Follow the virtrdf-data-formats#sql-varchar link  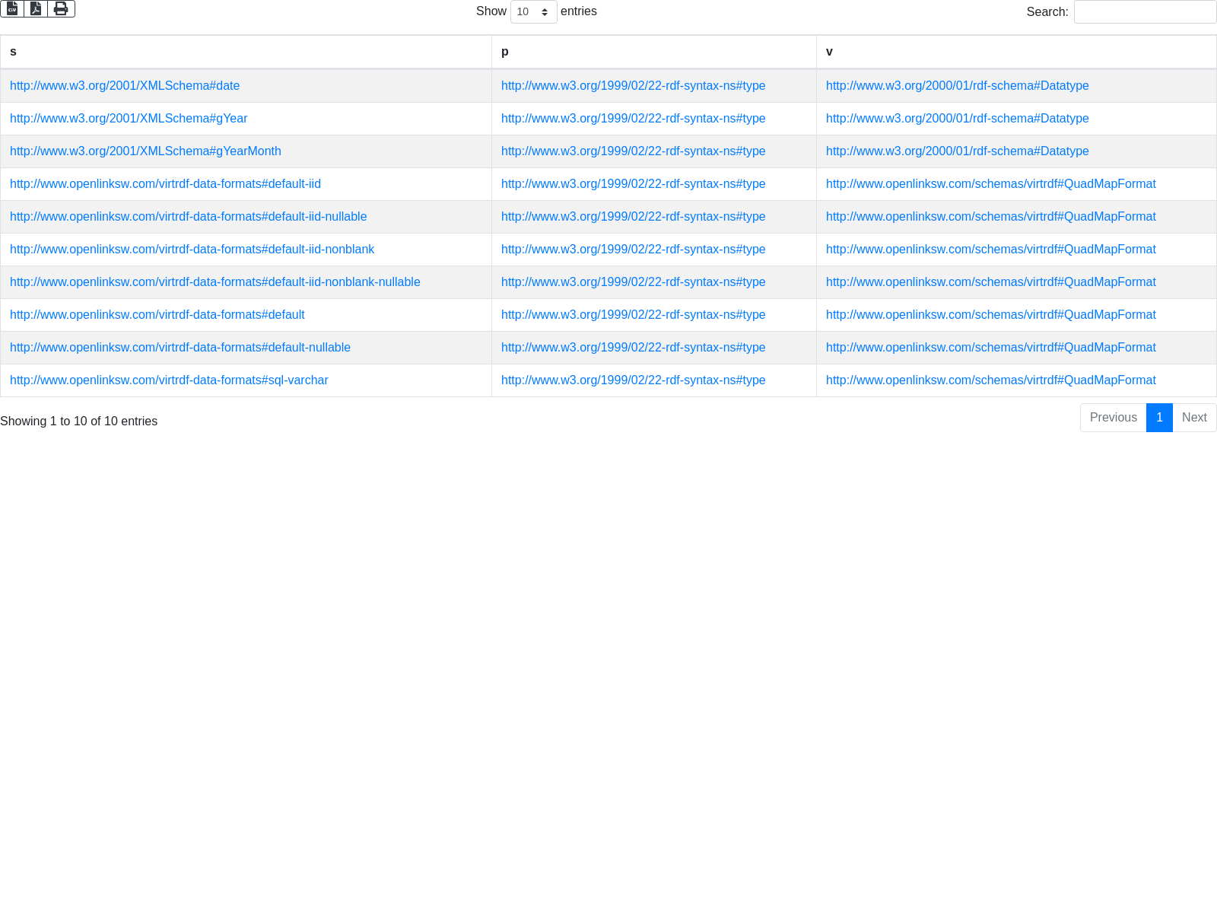pos(169,380)
